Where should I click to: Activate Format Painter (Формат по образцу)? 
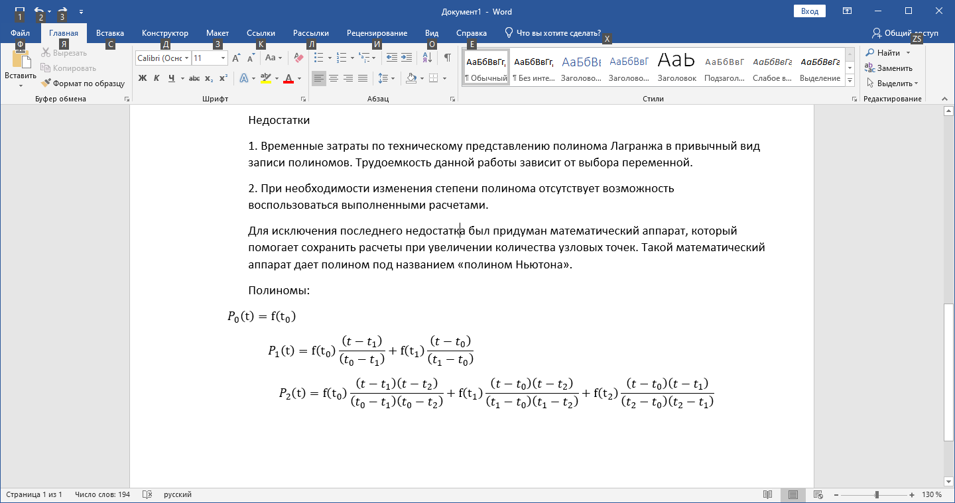83,84
